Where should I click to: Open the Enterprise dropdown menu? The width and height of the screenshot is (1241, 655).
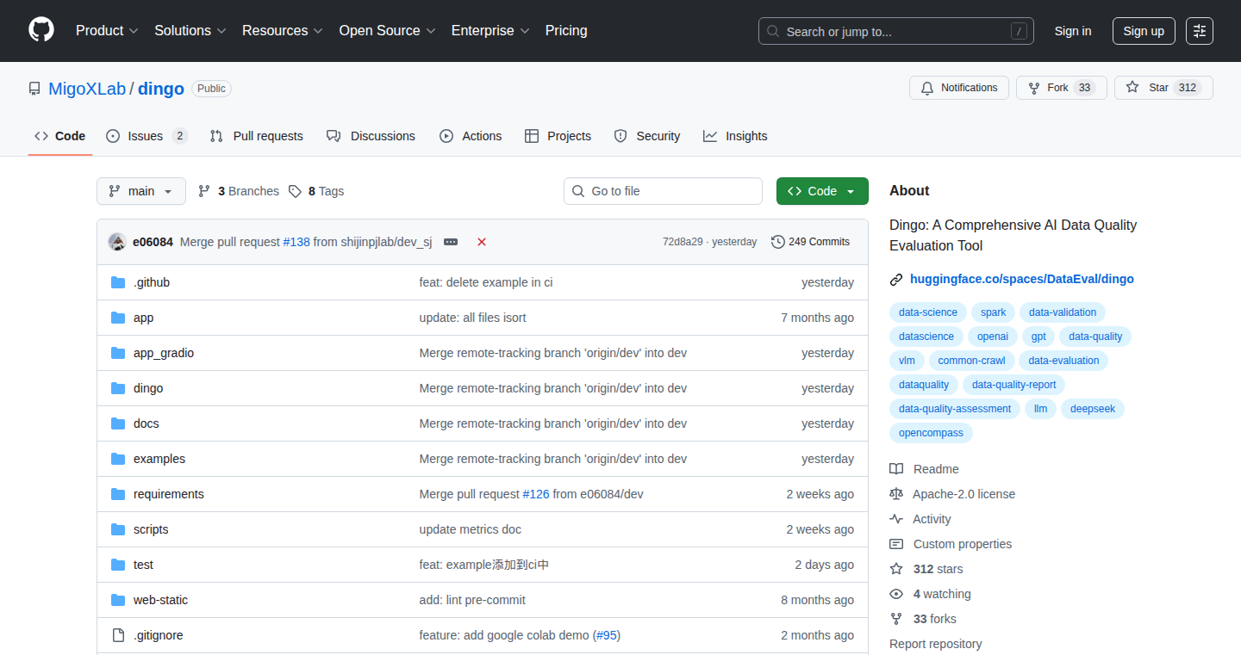[490, 31]
